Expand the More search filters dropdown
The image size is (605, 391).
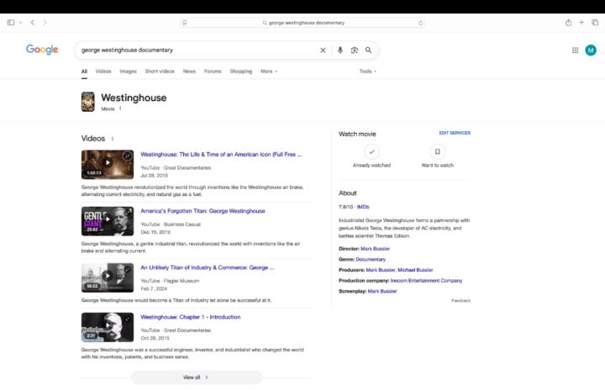coord(268,71)
